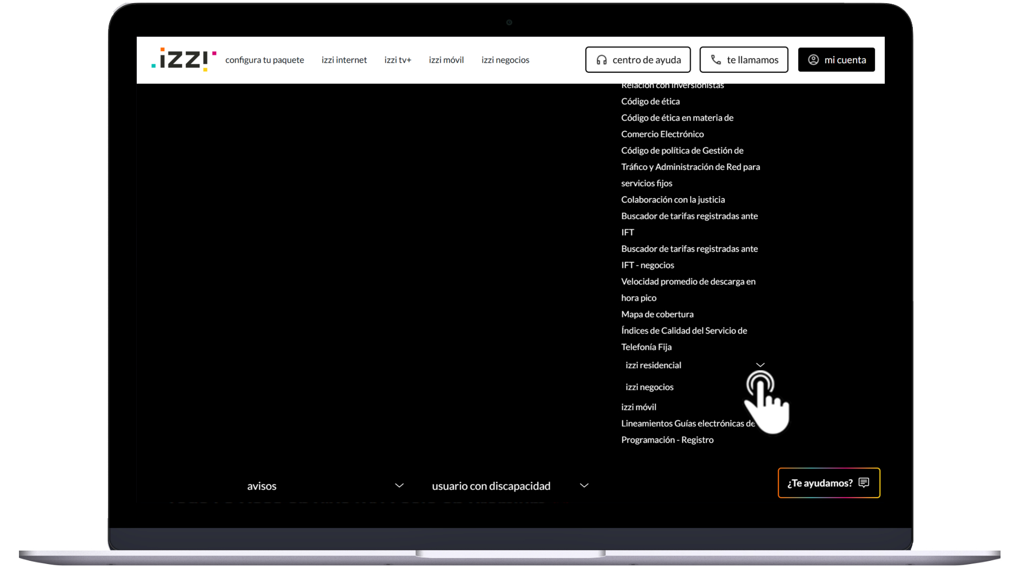Open izzi tv+ menu item
The height and width of the screenshot is (570, 1015).
click(397, 60)
